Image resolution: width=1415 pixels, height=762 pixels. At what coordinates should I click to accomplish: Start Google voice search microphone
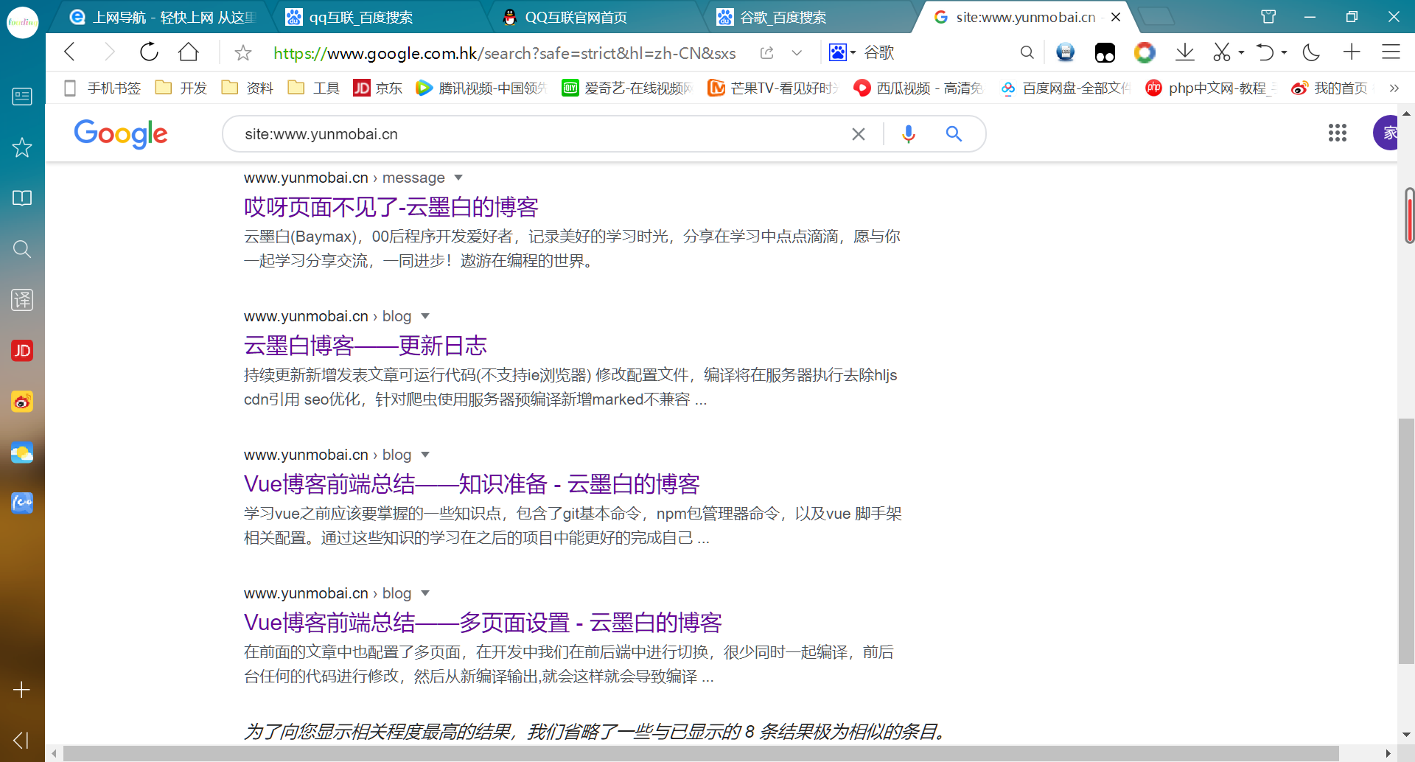[x=909, y=134]
